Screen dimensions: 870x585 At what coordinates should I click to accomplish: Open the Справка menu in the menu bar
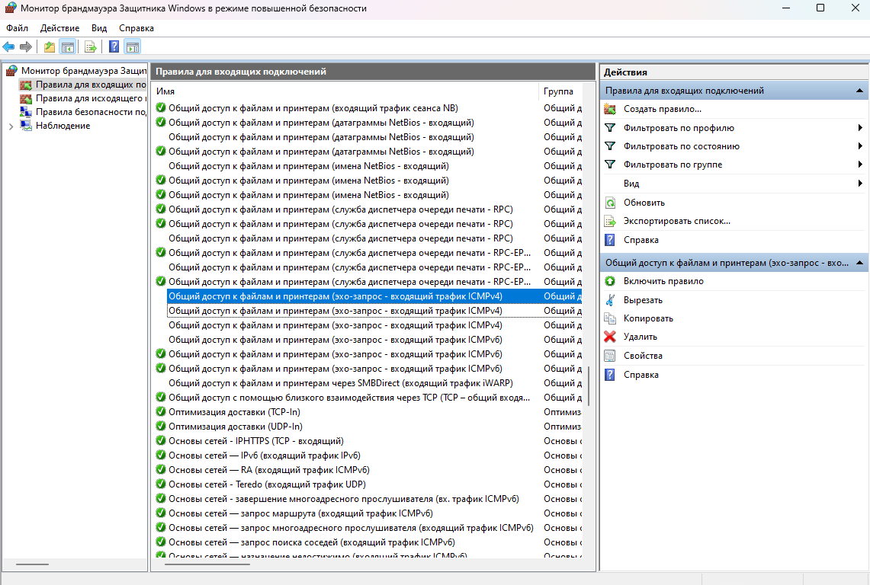(x=136, y=28)
